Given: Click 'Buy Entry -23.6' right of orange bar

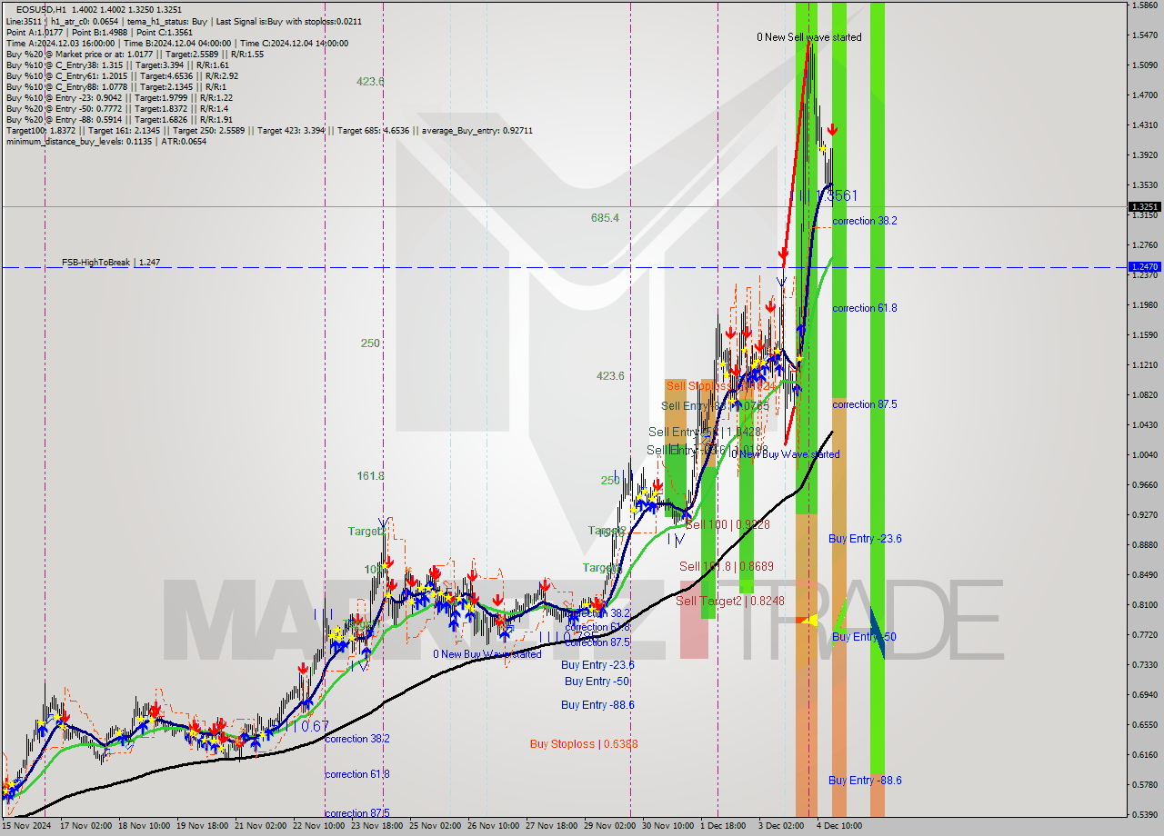Looking at the screenshot, I should pos(865,539).
